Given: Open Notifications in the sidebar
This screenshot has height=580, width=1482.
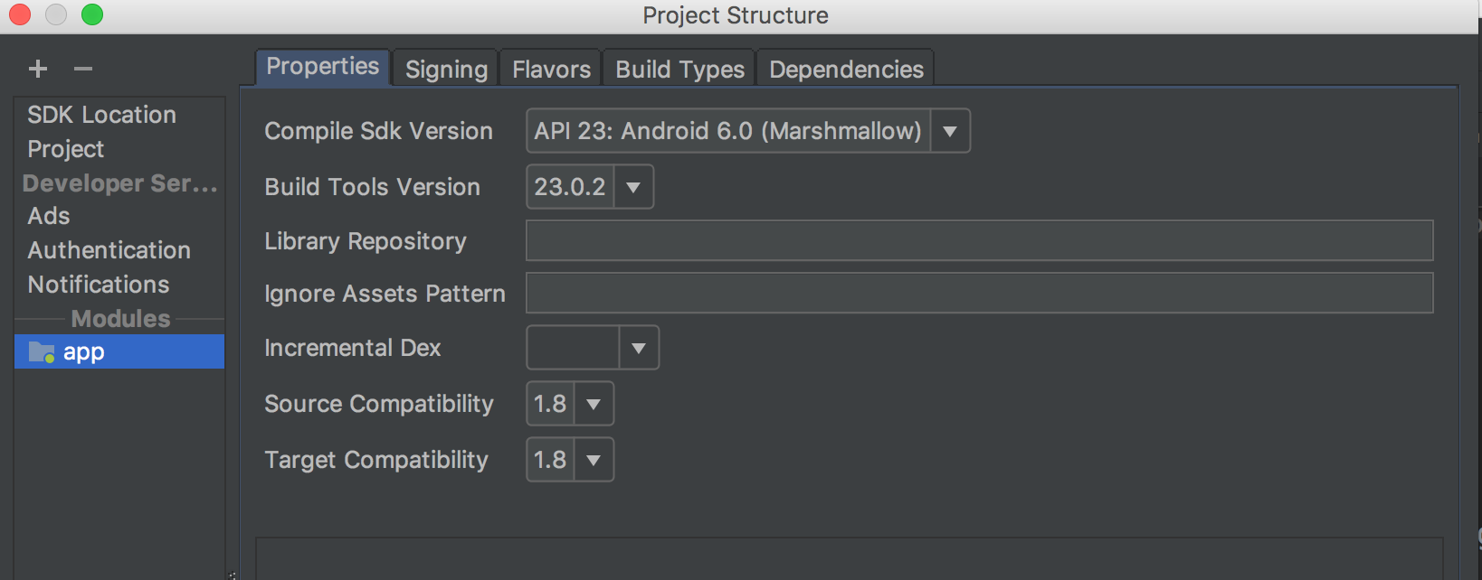Looking at the screenshot, I should tap(99, 285).
